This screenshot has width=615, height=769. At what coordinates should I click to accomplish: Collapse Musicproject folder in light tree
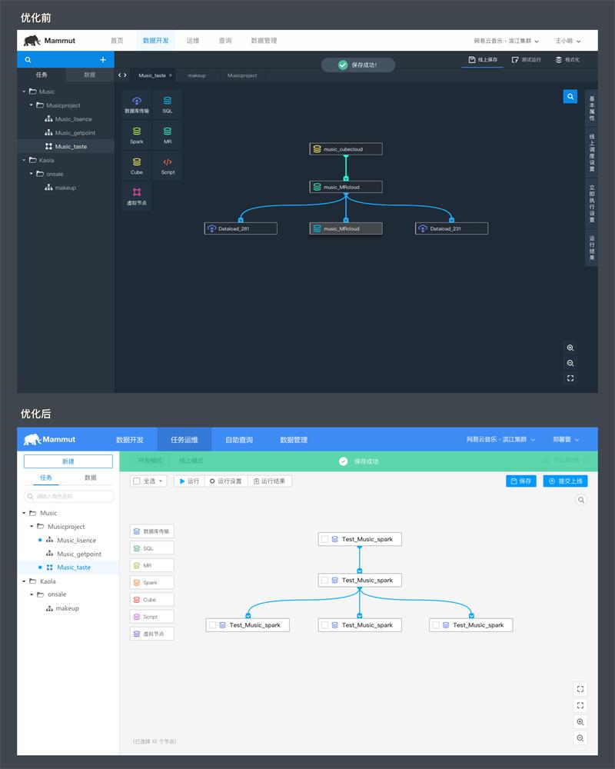[x=32, y=526]
